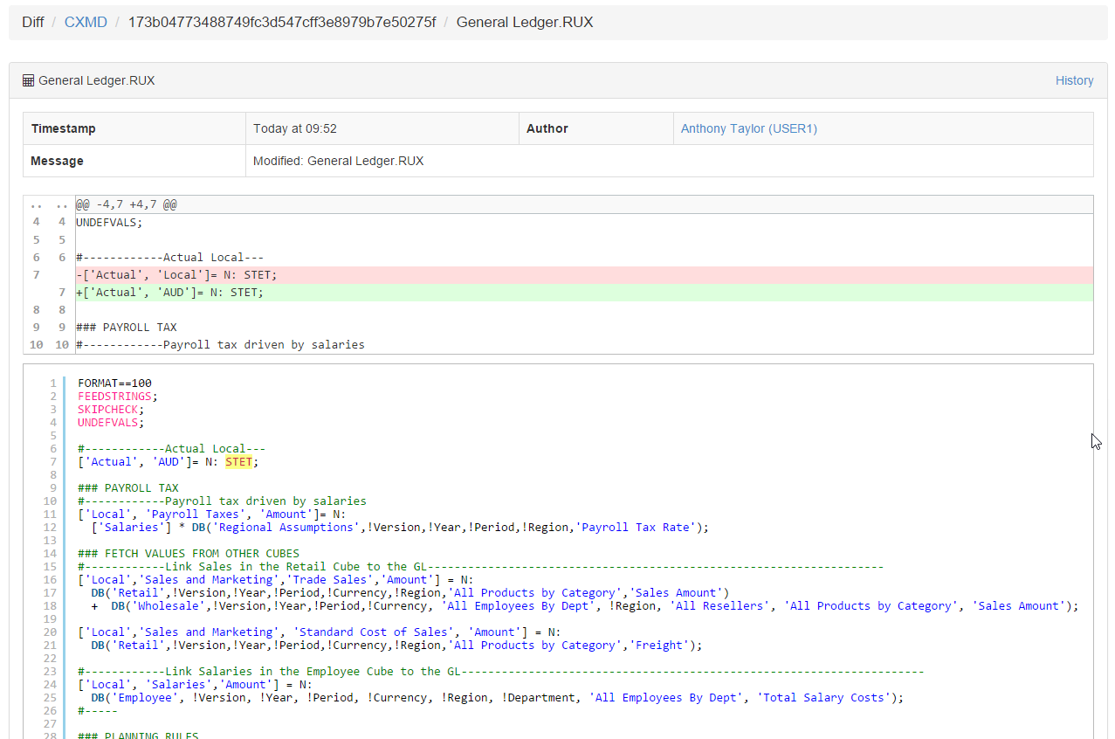Click the Message label cell

click(134, 161)
